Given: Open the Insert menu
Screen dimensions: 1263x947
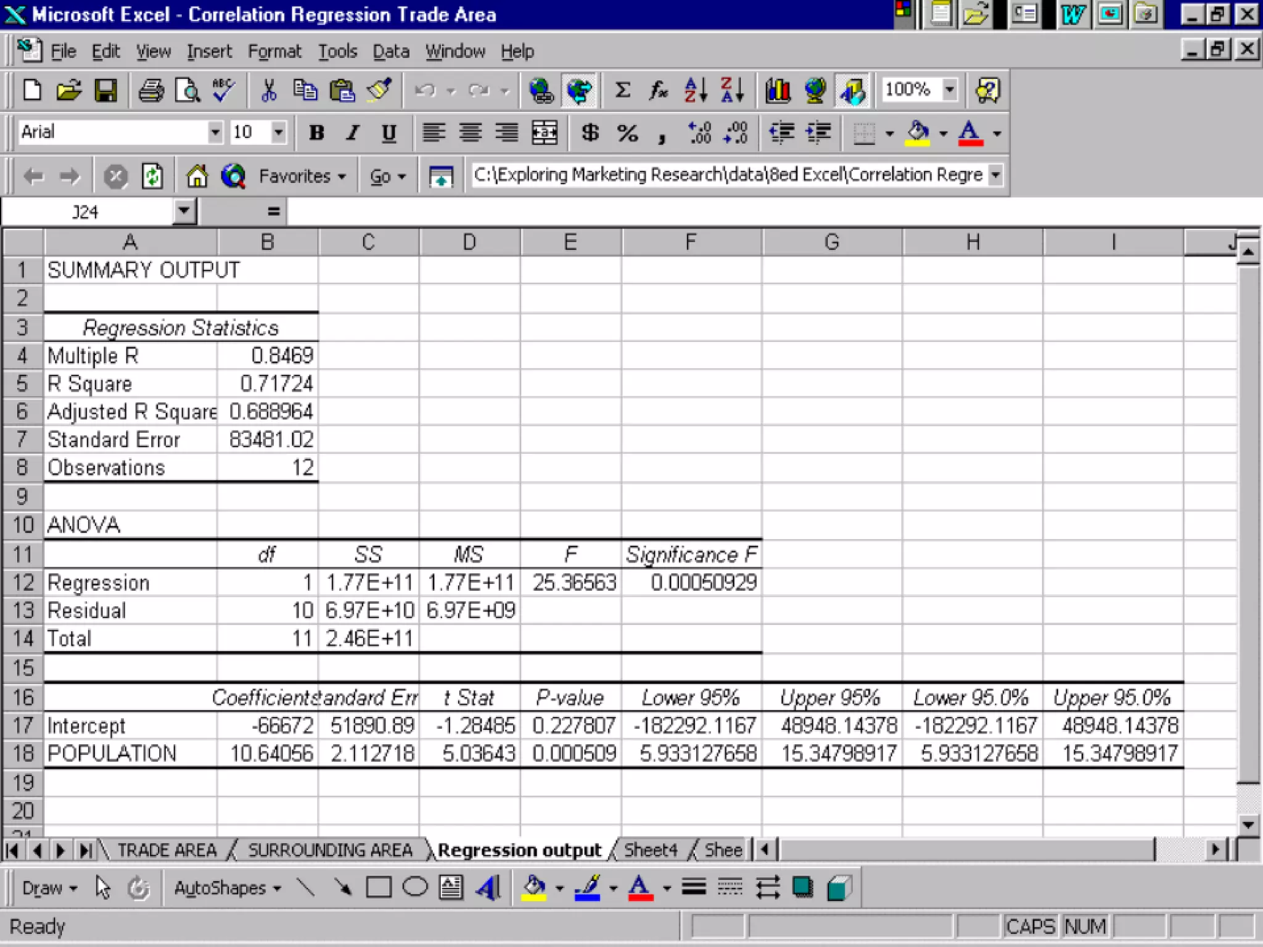Looking at the screenshot, I should coord(209,51).
